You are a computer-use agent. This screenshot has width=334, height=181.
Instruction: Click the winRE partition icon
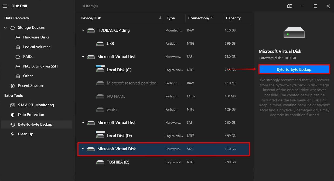coord(100,109)
